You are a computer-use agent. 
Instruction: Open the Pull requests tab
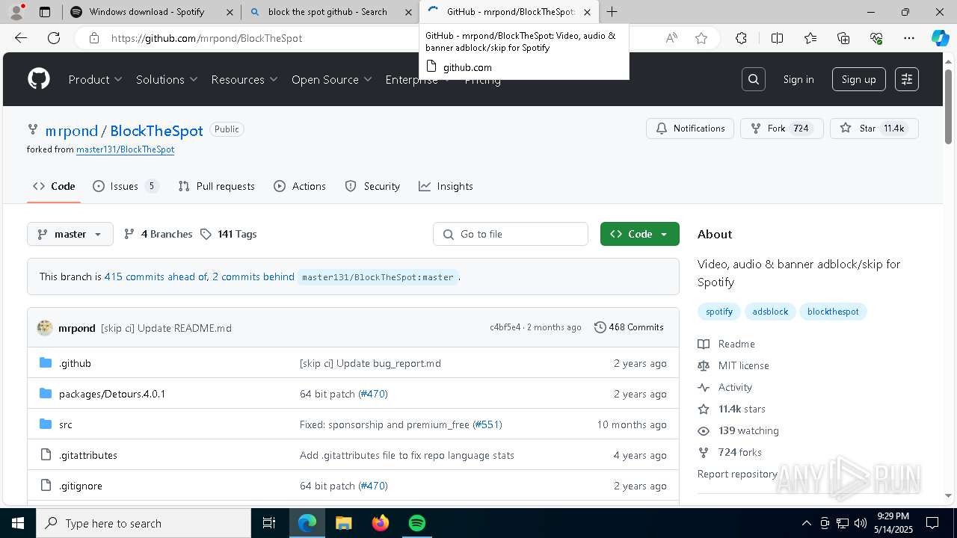pos(217,186)
